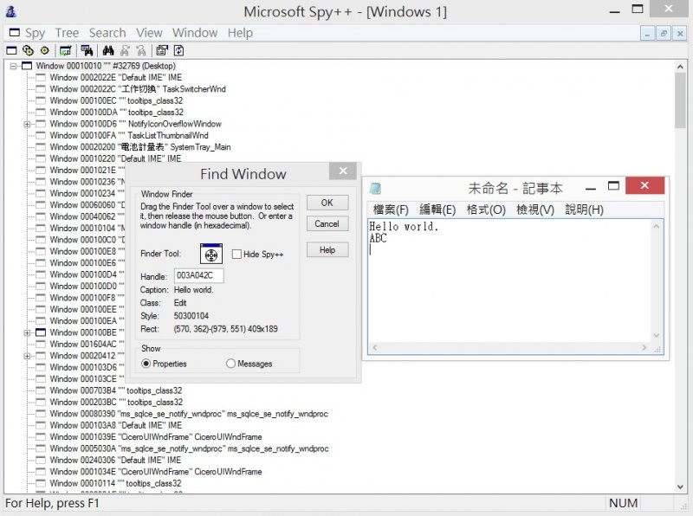The image size is (693, 516).
Task: Open Notepad's 編輯(E) menu
Action: pyautogui.click(x=437, y=210)
